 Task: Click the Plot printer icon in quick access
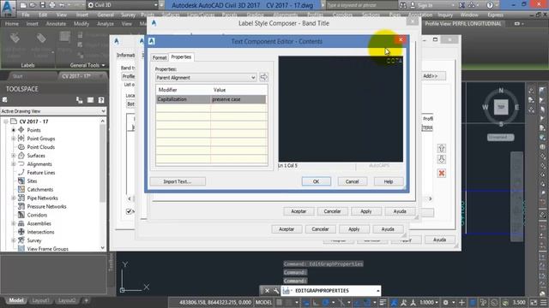tap(52, 5)
